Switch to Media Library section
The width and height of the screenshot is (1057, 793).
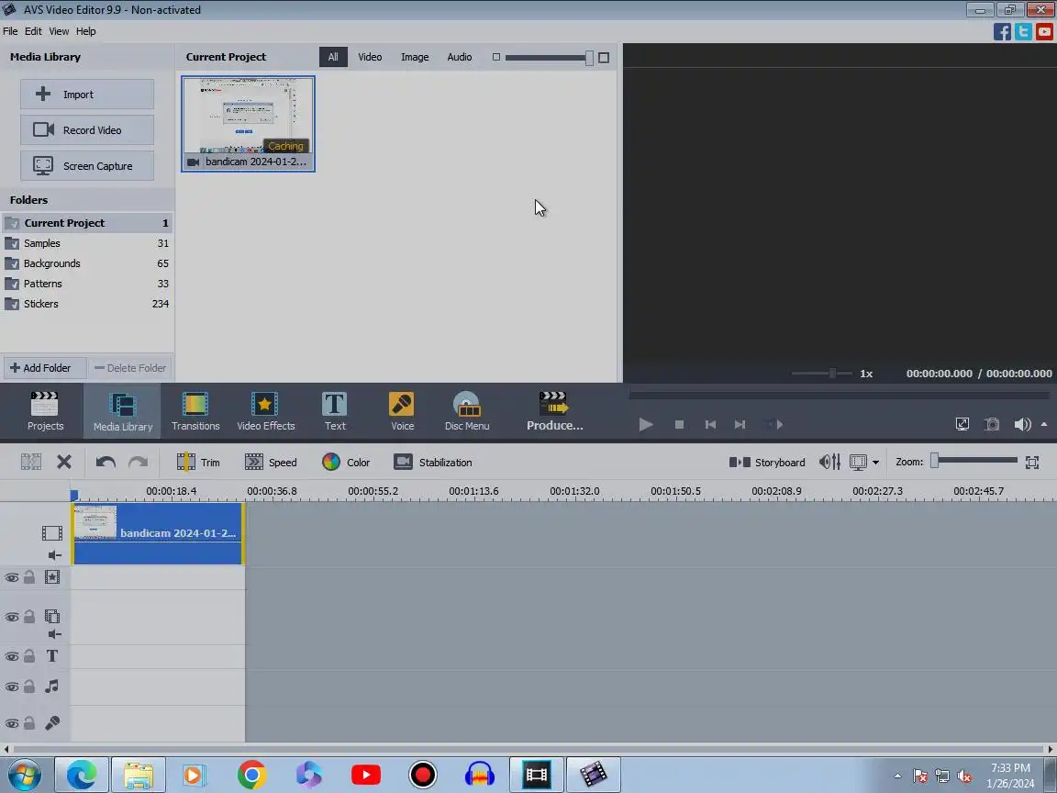(123, 411)
